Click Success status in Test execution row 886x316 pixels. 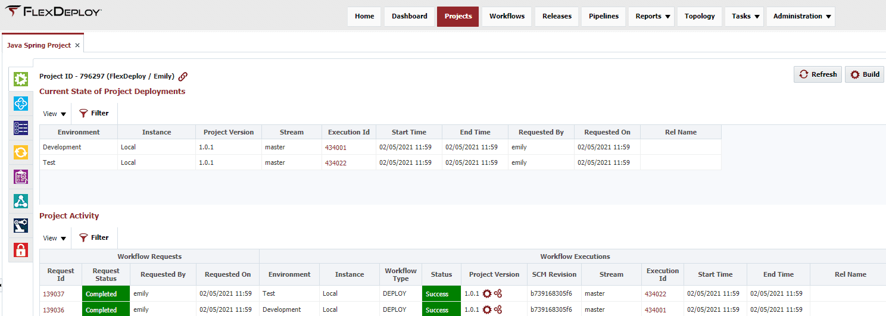[442, 293]
